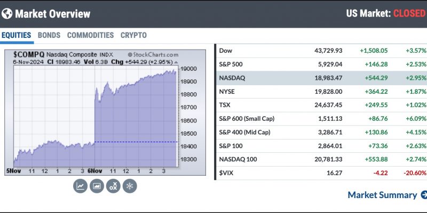The height and width of the screenshot is (213, 427).
Task: Click the S&P 600 change +86.76
Action: tap(378, 119)
